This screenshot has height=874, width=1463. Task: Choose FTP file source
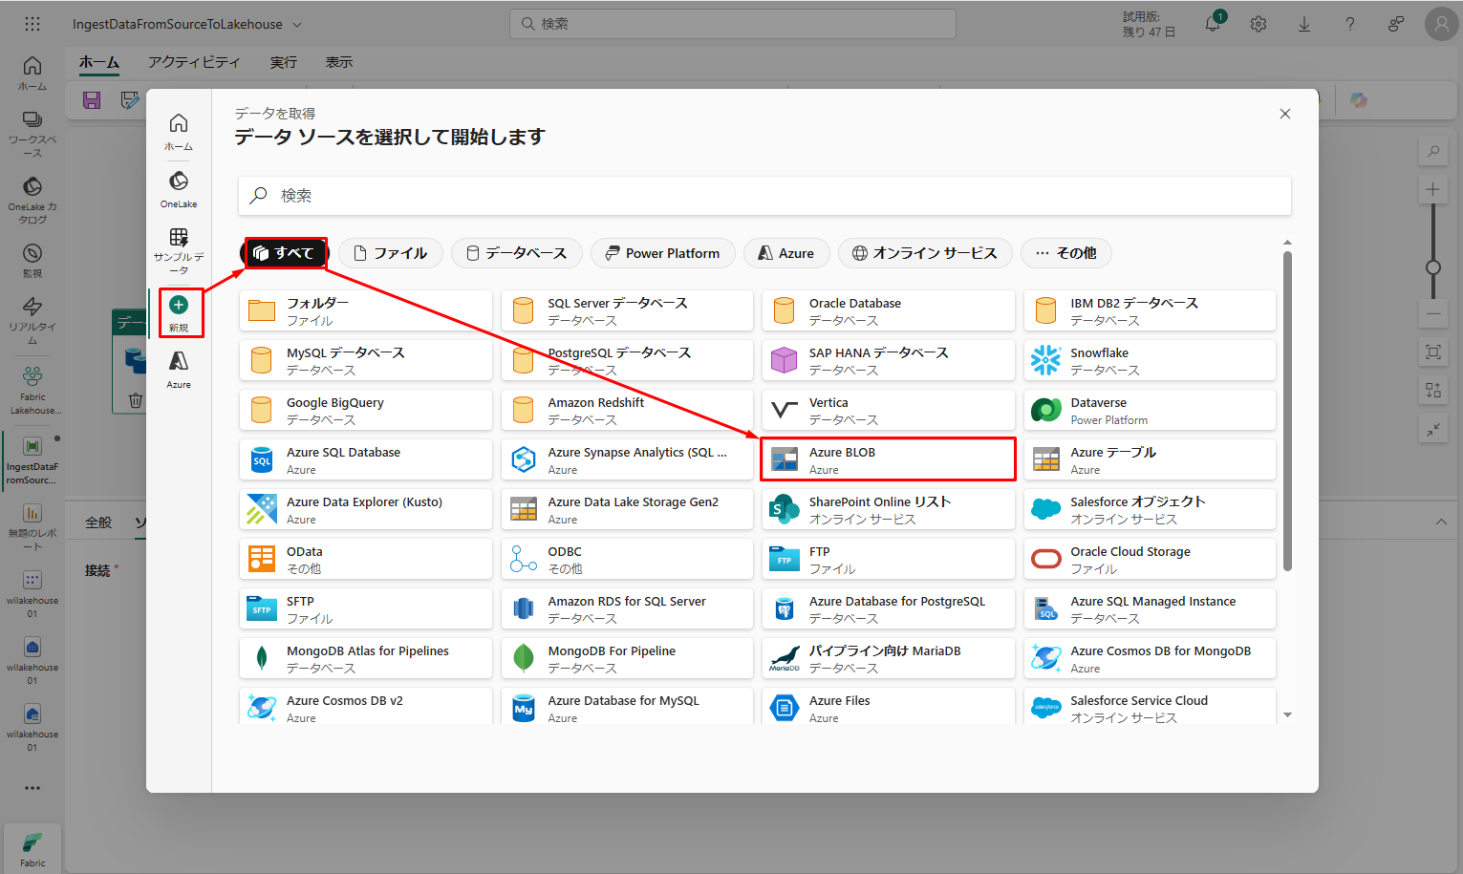coord(889,559)
